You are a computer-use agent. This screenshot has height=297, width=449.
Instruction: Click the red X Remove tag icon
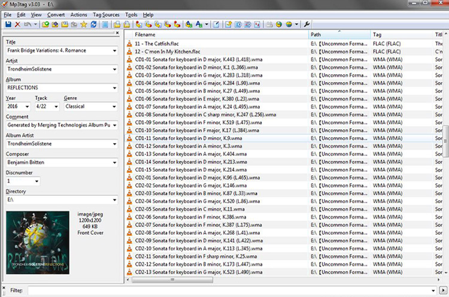coord(17,25)
